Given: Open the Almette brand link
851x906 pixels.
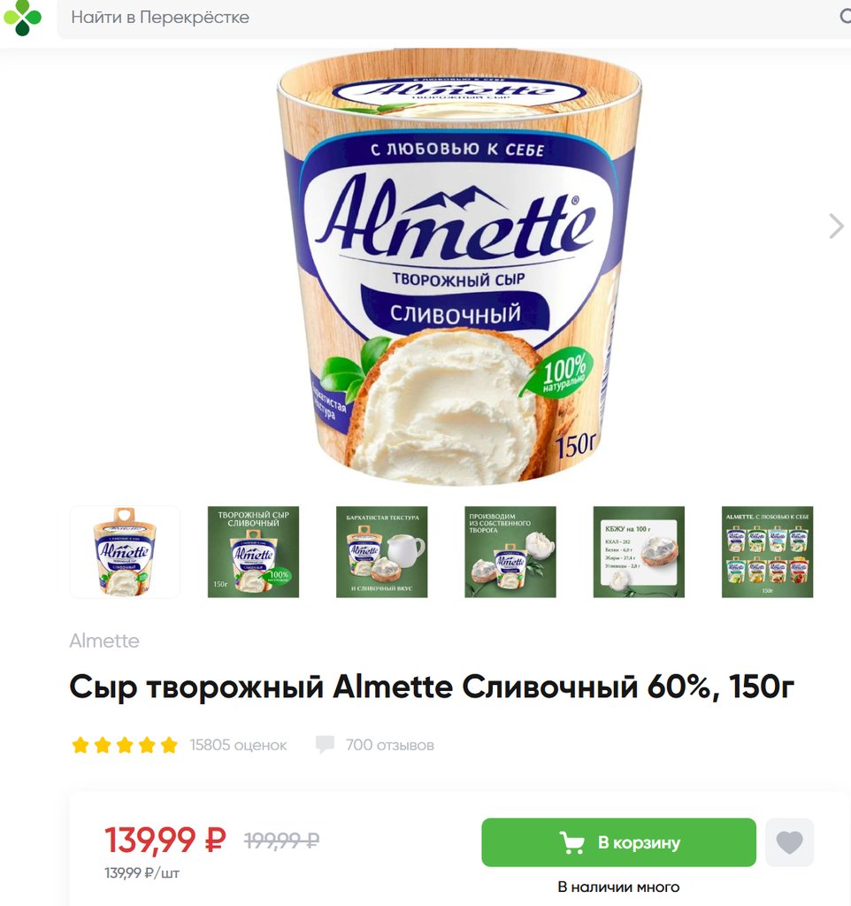Looking at the screenshot, I should click(x=104, y=641).
